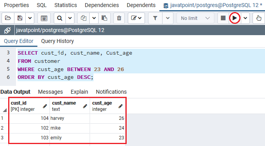Open the Dependents tab
This screenshot has width=265, height=146.
click(x=141, y=5)
